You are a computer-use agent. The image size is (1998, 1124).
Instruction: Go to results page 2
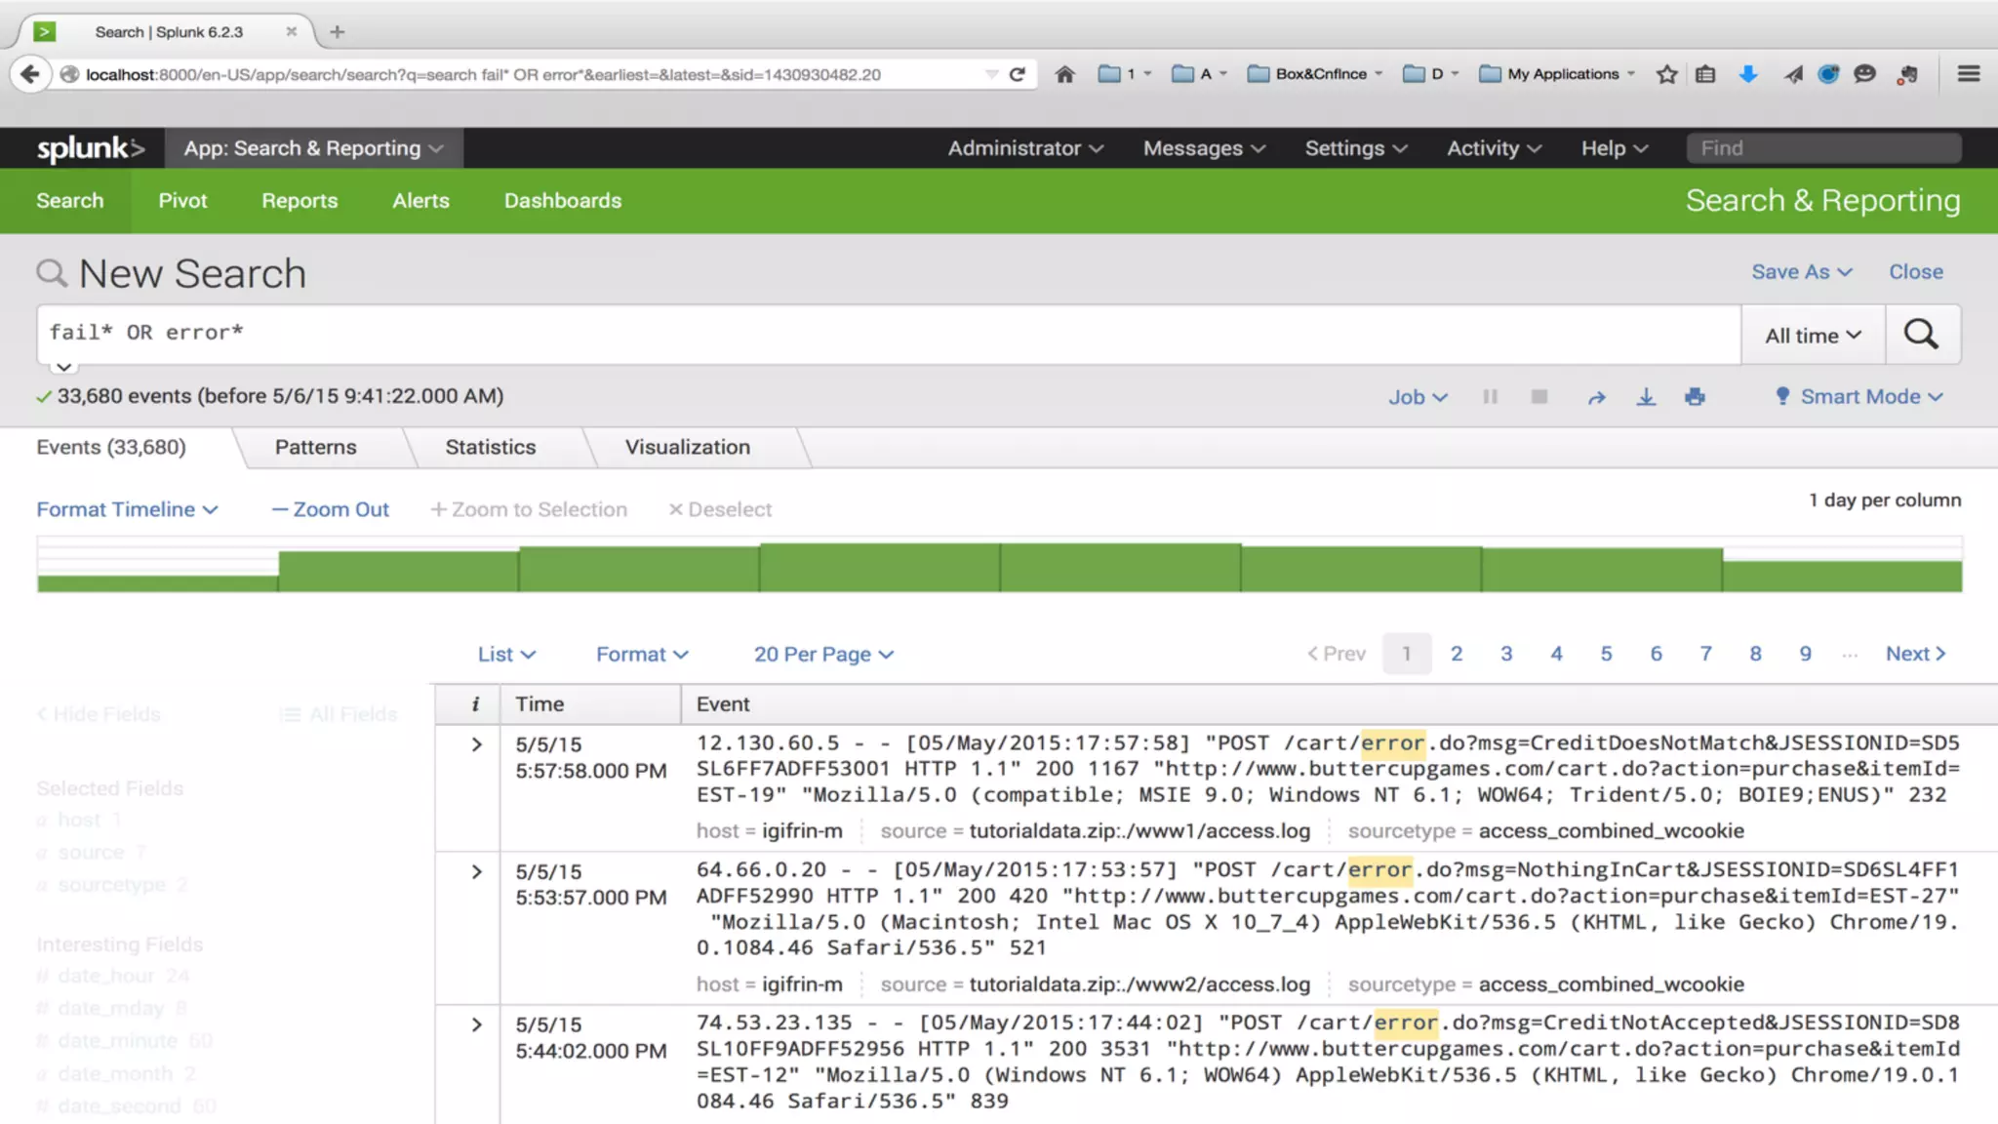(x=1456, y=654)
